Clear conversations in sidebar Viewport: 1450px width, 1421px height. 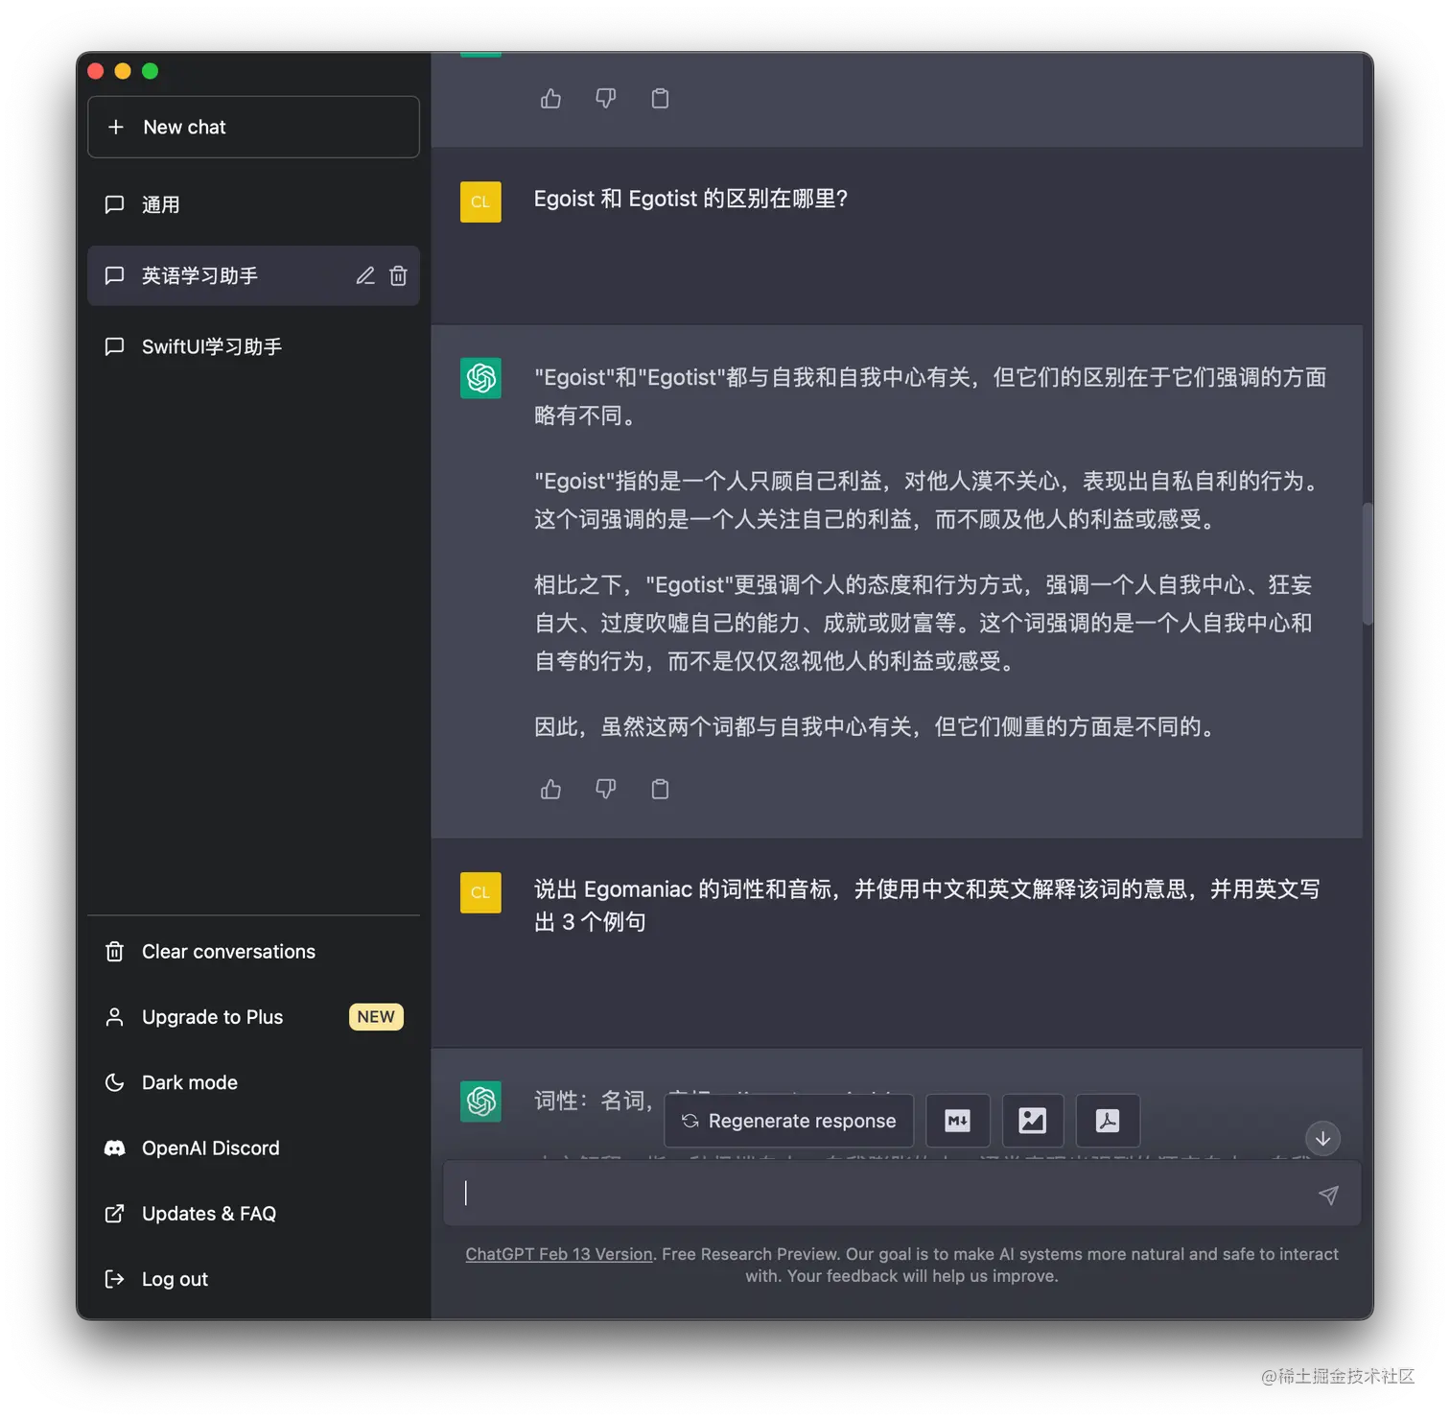(x=253, y=952)
